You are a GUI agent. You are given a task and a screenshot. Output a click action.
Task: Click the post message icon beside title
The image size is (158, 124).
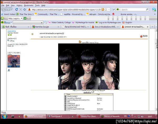(32, 34)
